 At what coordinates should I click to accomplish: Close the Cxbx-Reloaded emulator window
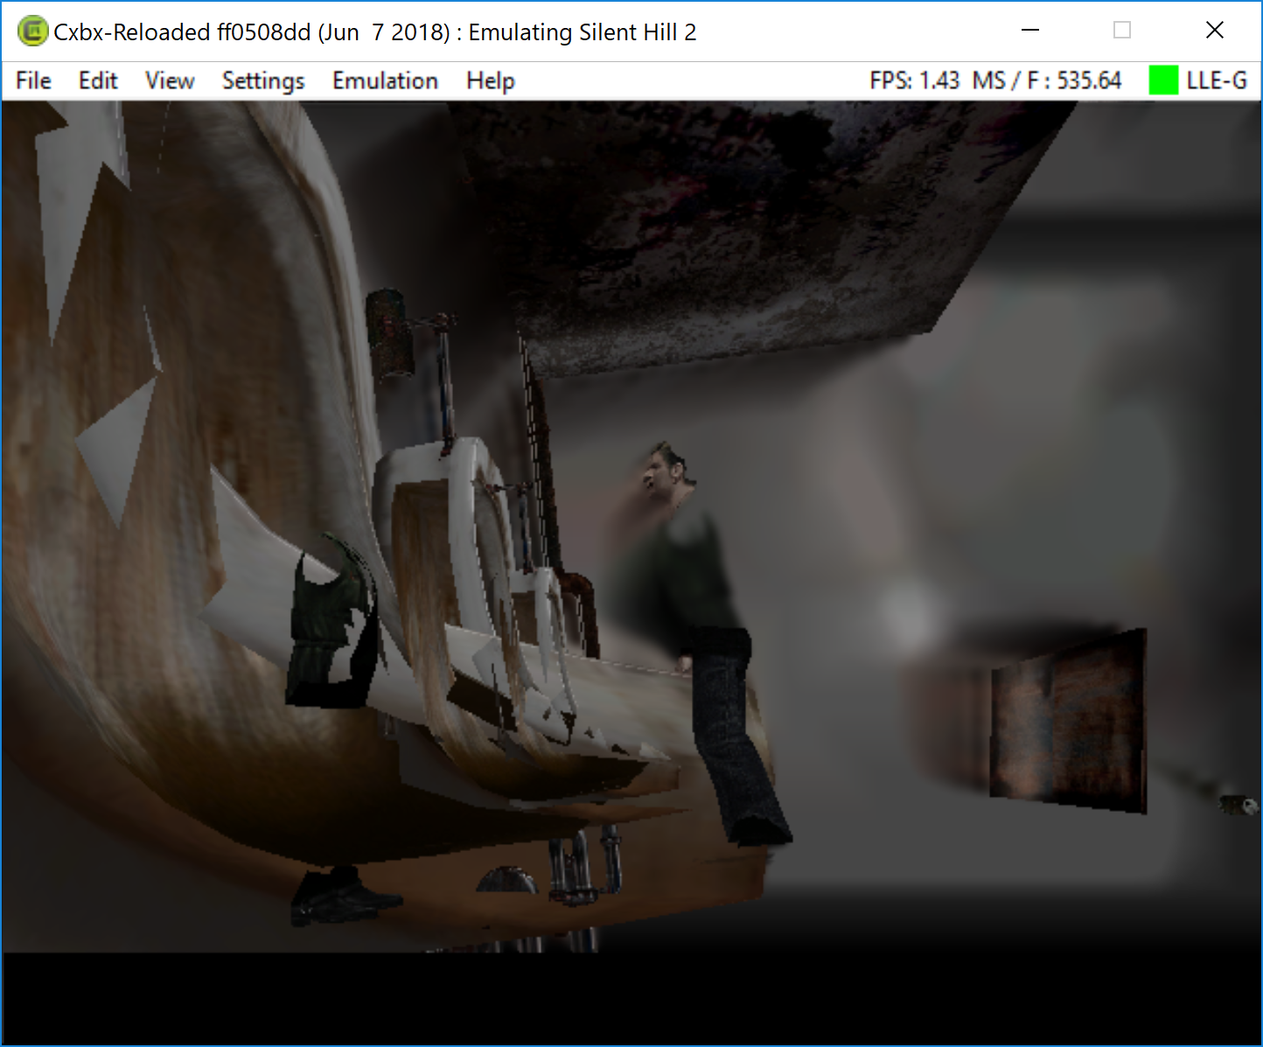tap(1215, 31)
